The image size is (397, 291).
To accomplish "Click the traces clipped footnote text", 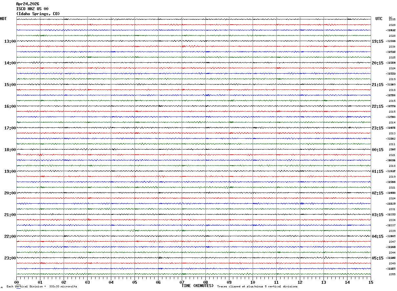I will coord(257,287).
